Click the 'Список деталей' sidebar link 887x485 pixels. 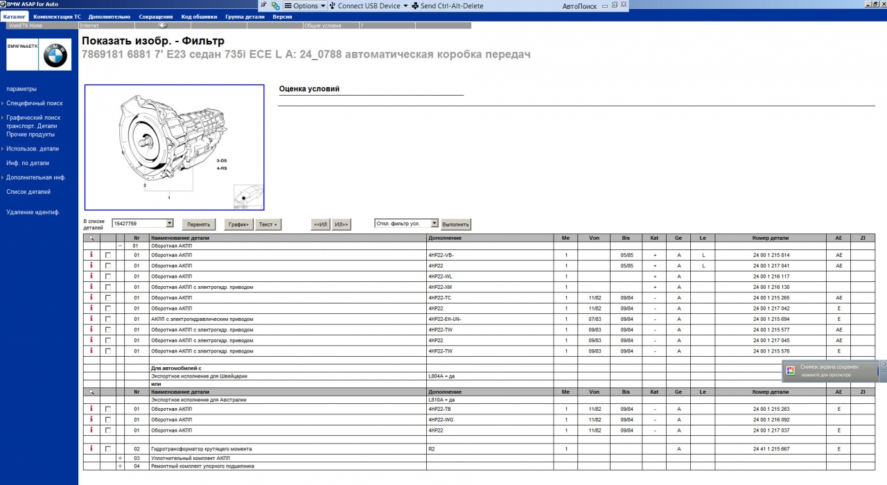[x=28, y=192]
